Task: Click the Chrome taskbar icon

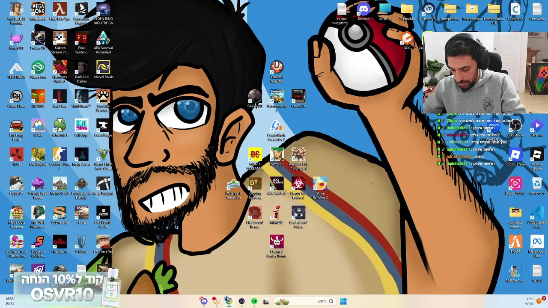Action: tap(229, 301)
